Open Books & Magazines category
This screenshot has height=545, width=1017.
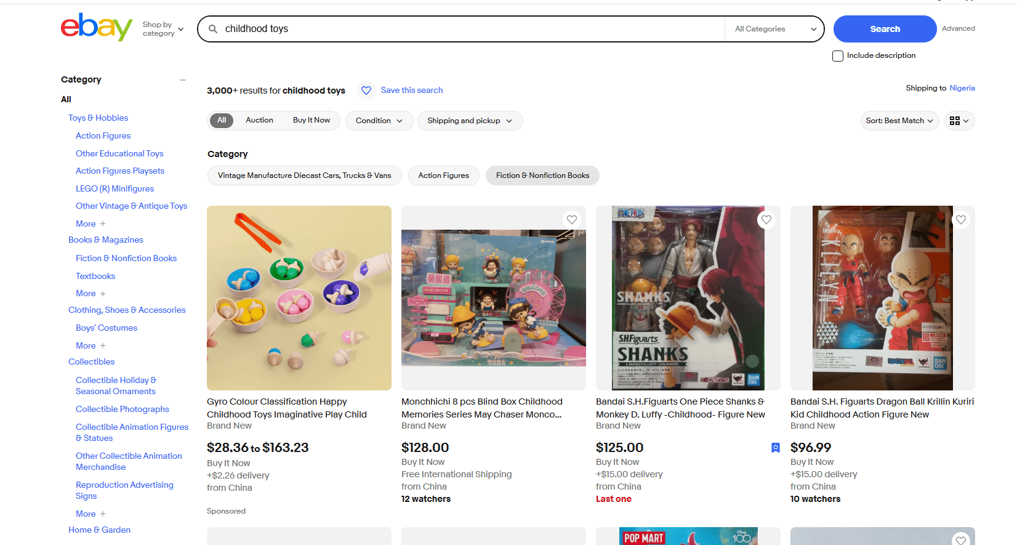click(106, 240)
